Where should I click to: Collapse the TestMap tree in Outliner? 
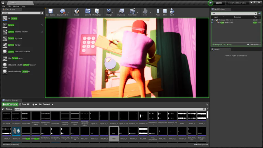(x=215, y=20)
